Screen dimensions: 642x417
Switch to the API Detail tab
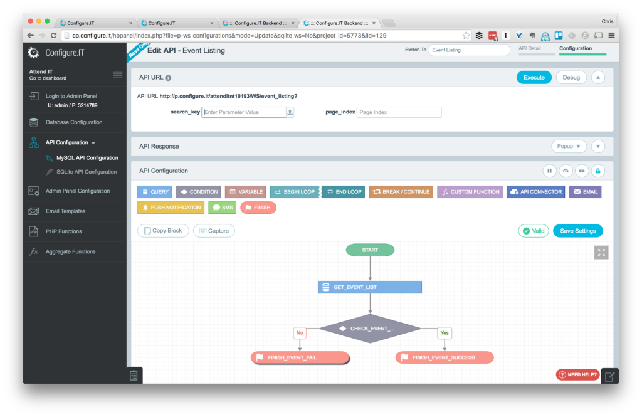click(529, 48)
